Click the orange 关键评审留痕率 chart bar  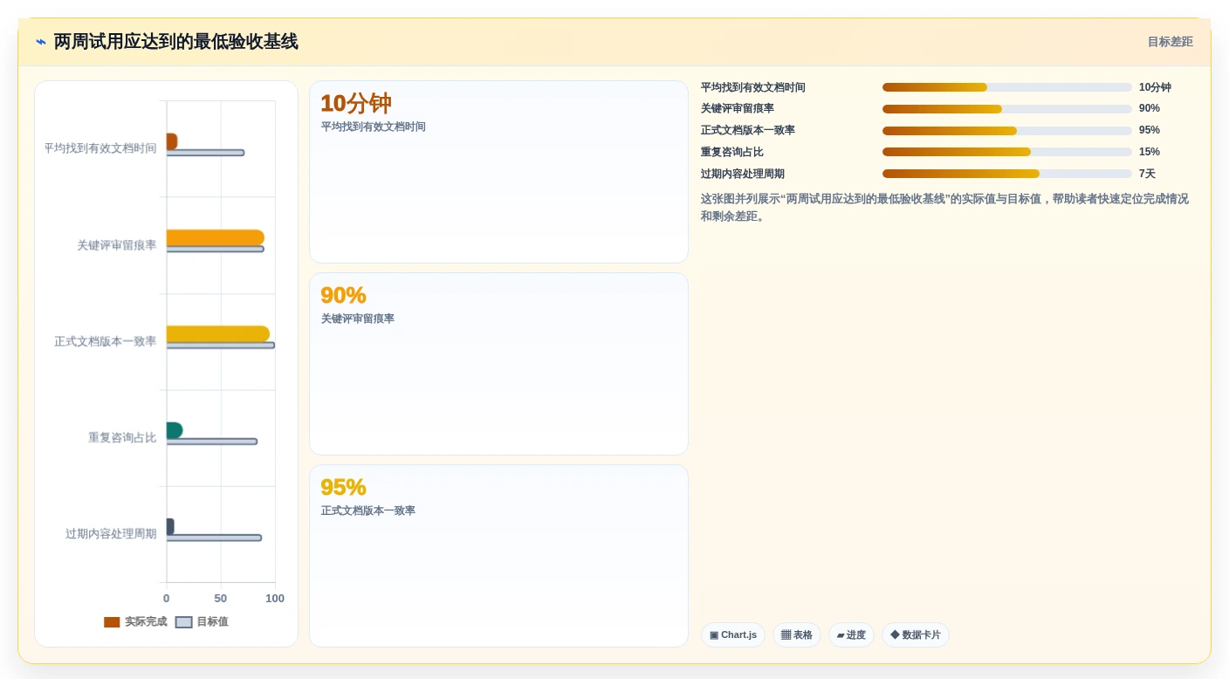[215, 237]
